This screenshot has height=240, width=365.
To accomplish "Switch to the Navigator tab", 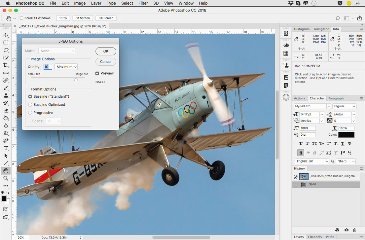I will [x=321, y=29].
